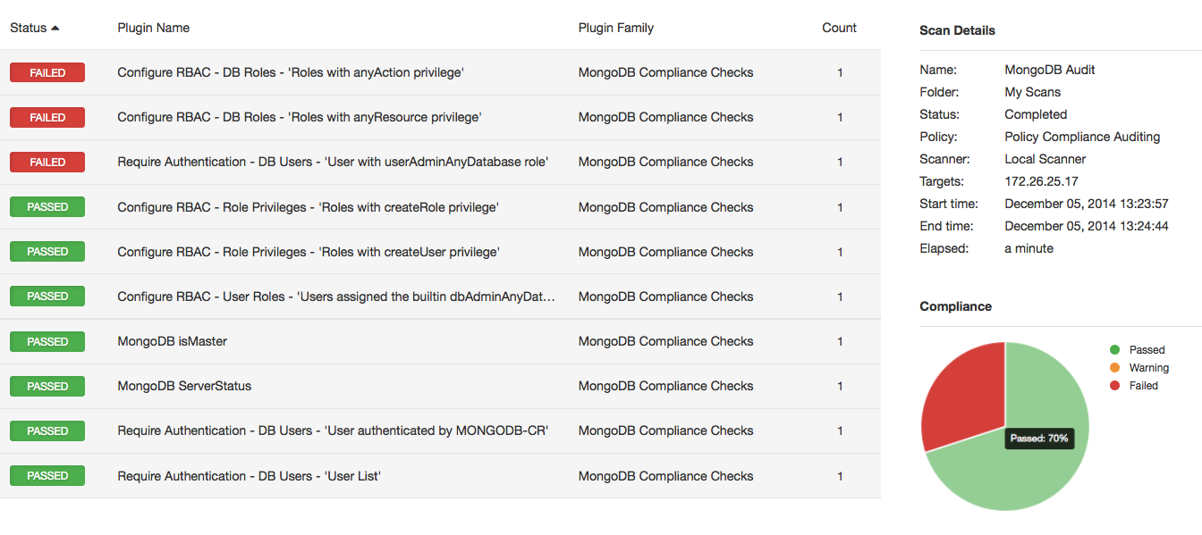This screenshot has width=1202, height=535.
Task: Open the truncated dbAdminAnyDatabase Users row
Action: coord(440,297)
